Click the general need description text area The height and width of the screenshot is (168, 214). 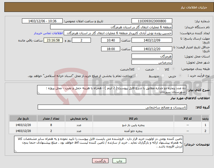pyautogui.click(x=112, y=90)
